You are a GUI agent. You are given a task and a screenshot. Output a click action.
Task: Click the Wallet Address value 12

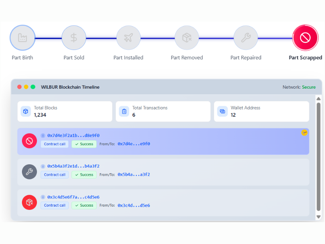point(233,115)
